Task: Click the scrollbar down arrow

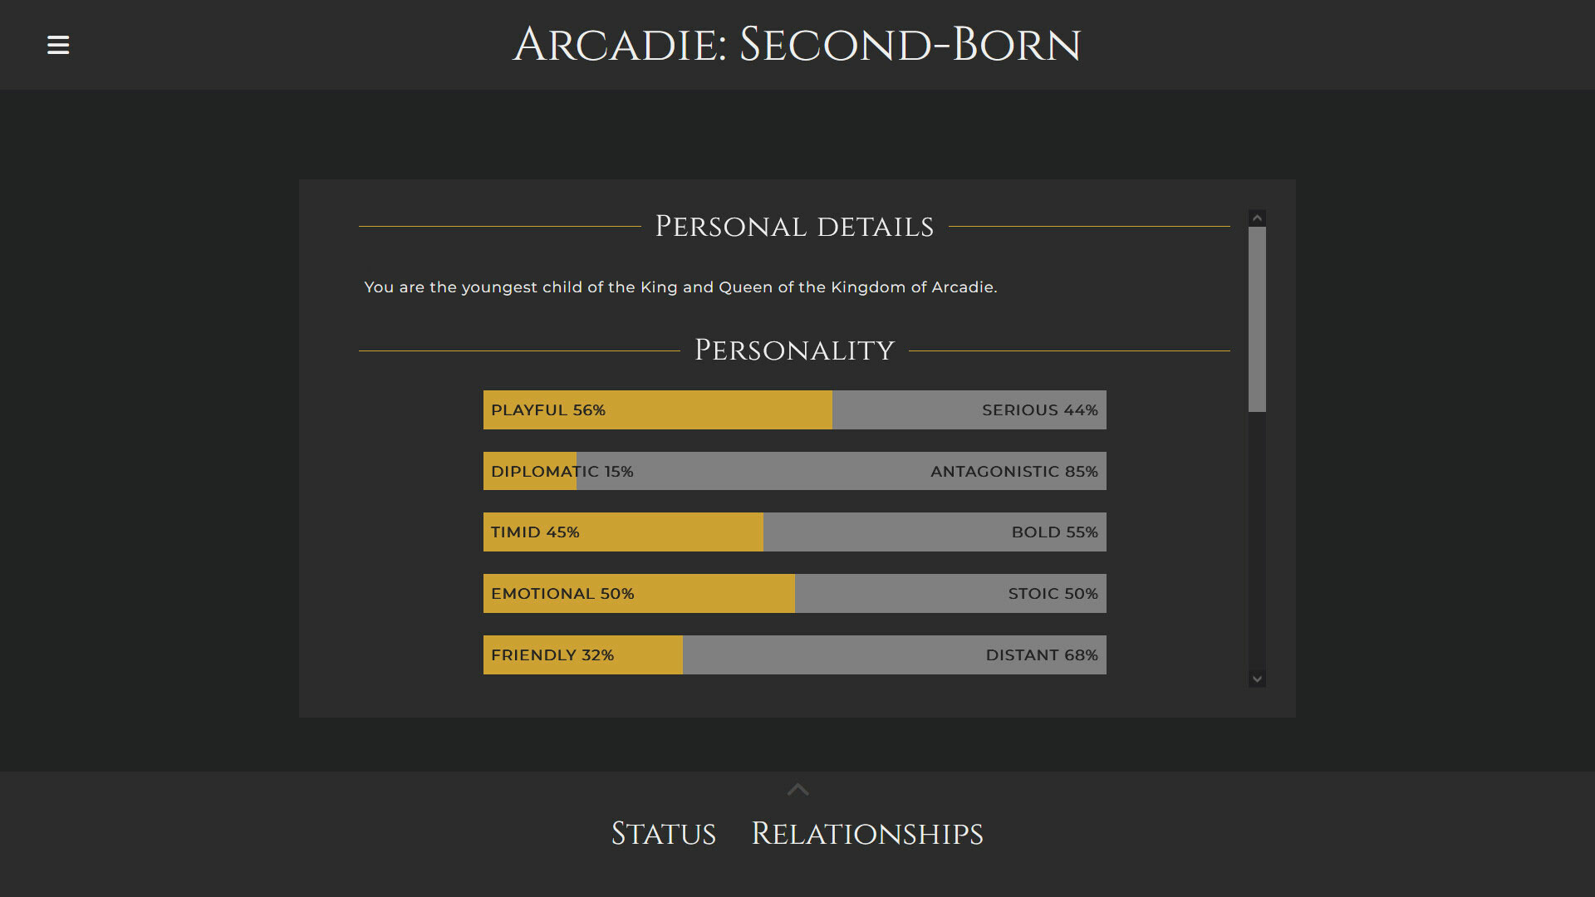Action: pos(1257,679)
